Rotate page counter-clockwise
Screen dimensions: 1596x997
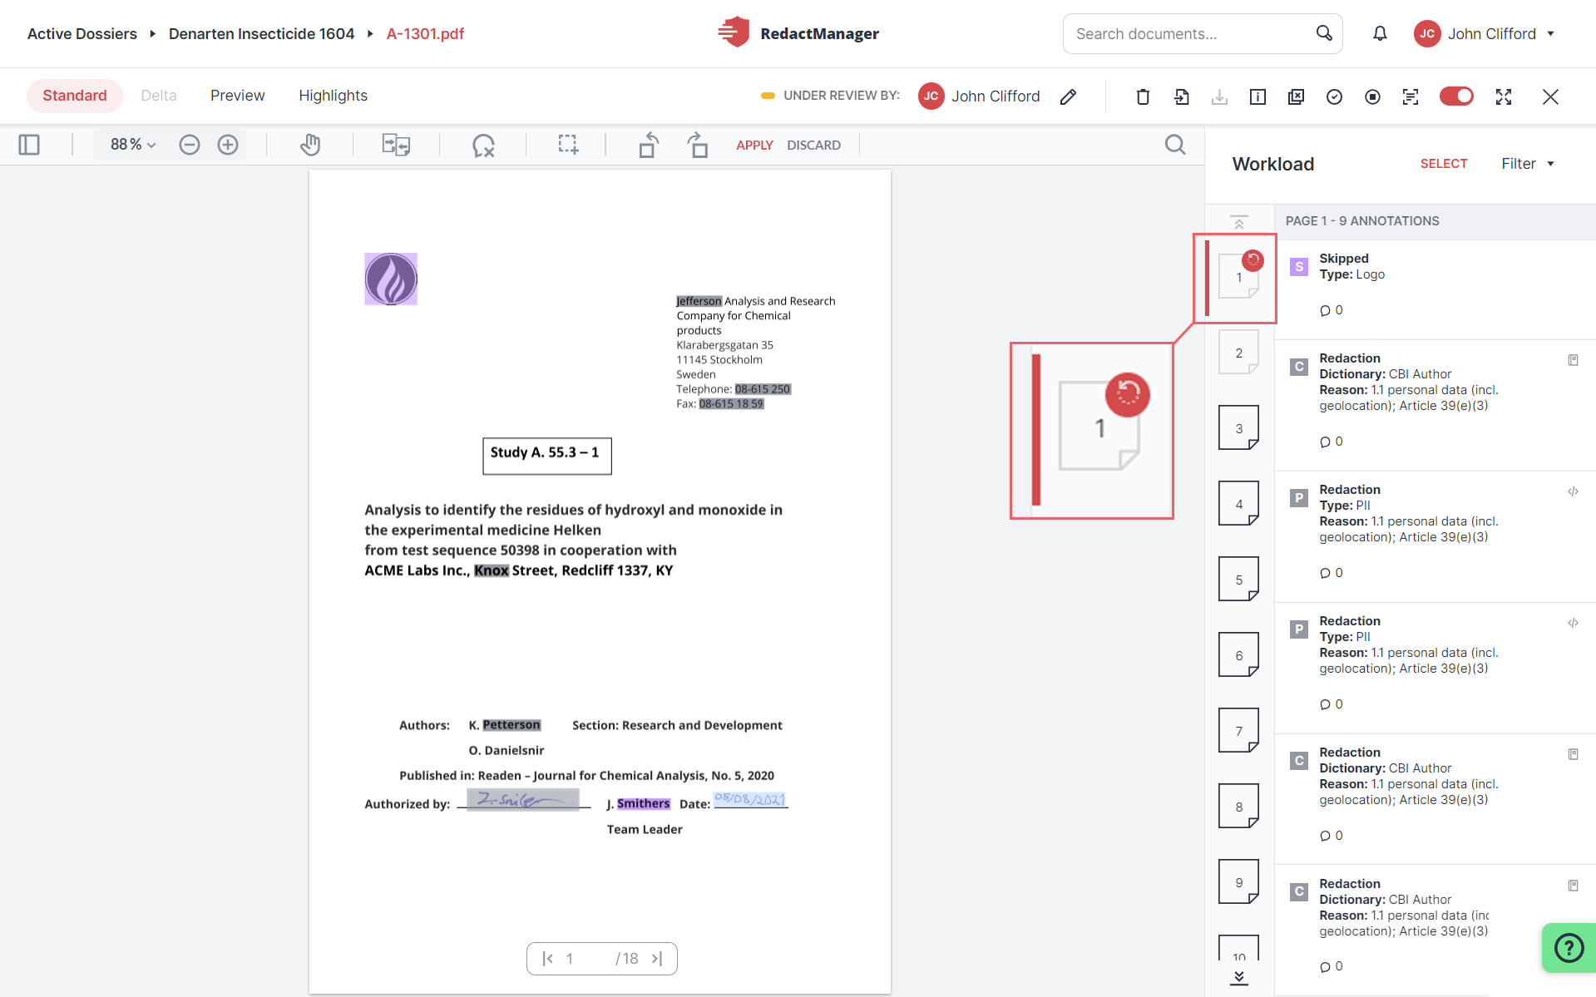[649, 145]
